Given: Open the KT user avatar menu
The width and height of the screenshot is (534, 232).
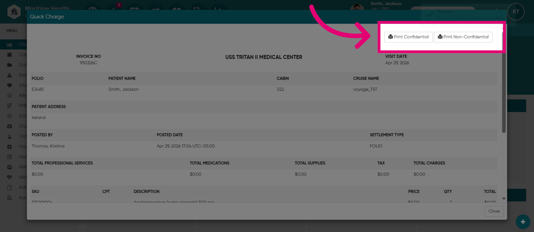Looking at the screenshot, I should coord(516,12).
